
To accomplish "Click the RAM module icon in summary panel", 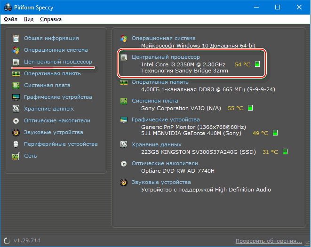I will point(124,82).
